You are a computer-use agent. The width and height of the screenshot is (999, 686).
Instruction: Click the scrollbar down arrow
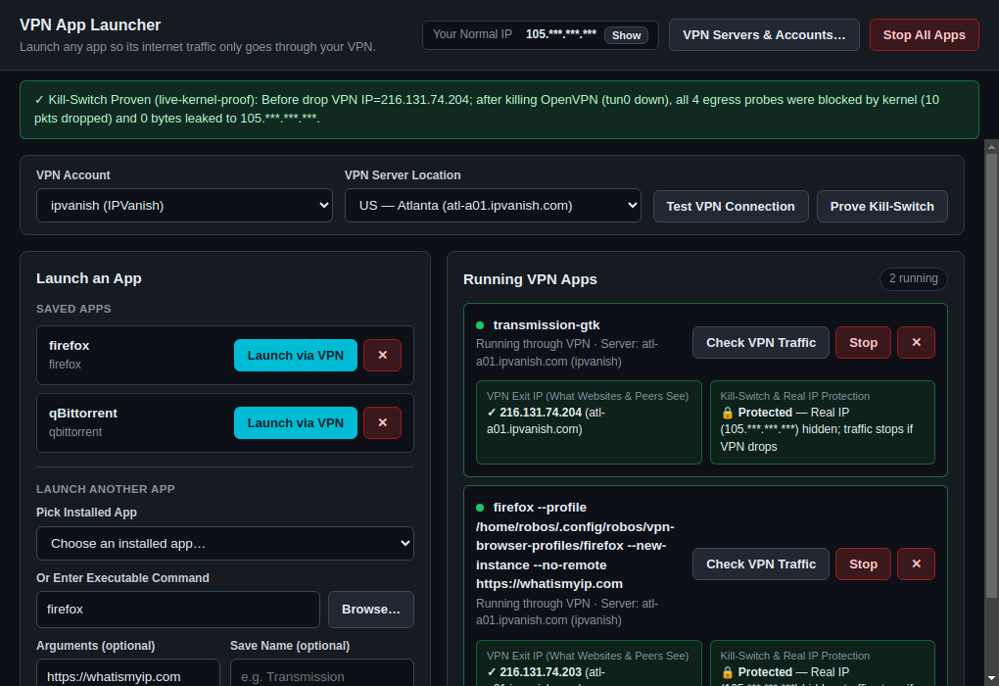click(x=991, y=678)
